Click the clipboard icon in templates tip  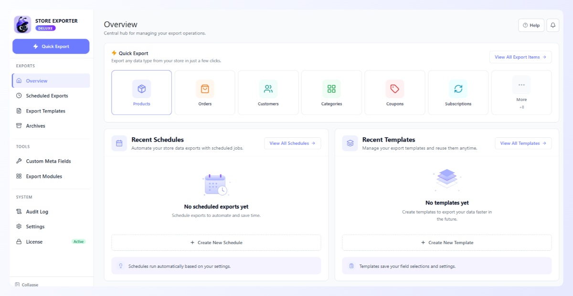tap(351, 266)
